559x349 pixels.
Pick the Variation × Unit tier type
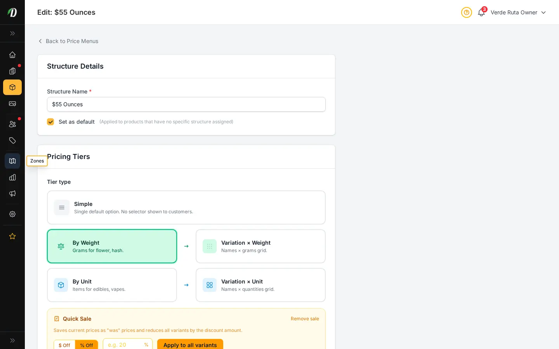pyautogui.click(x=260, y=285)
